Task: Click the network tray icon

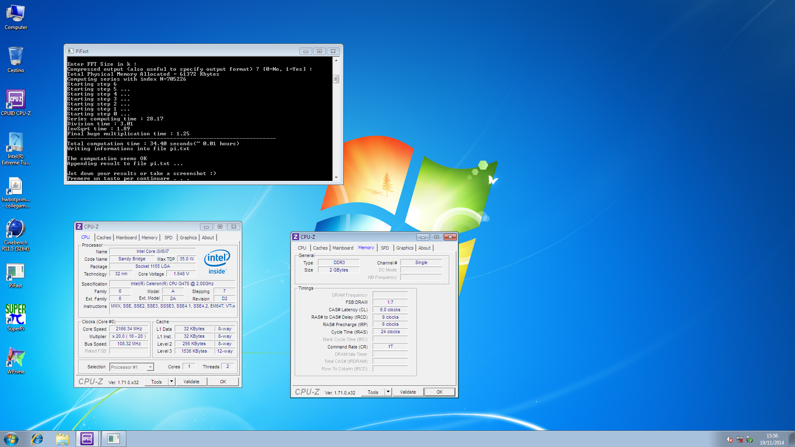Action: pyautogui.click(x=740, y=440)
